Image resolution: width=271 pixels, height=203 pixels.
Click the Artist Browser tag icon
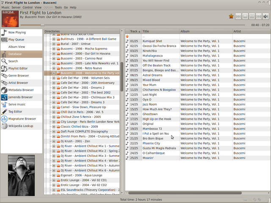(4, 83)
